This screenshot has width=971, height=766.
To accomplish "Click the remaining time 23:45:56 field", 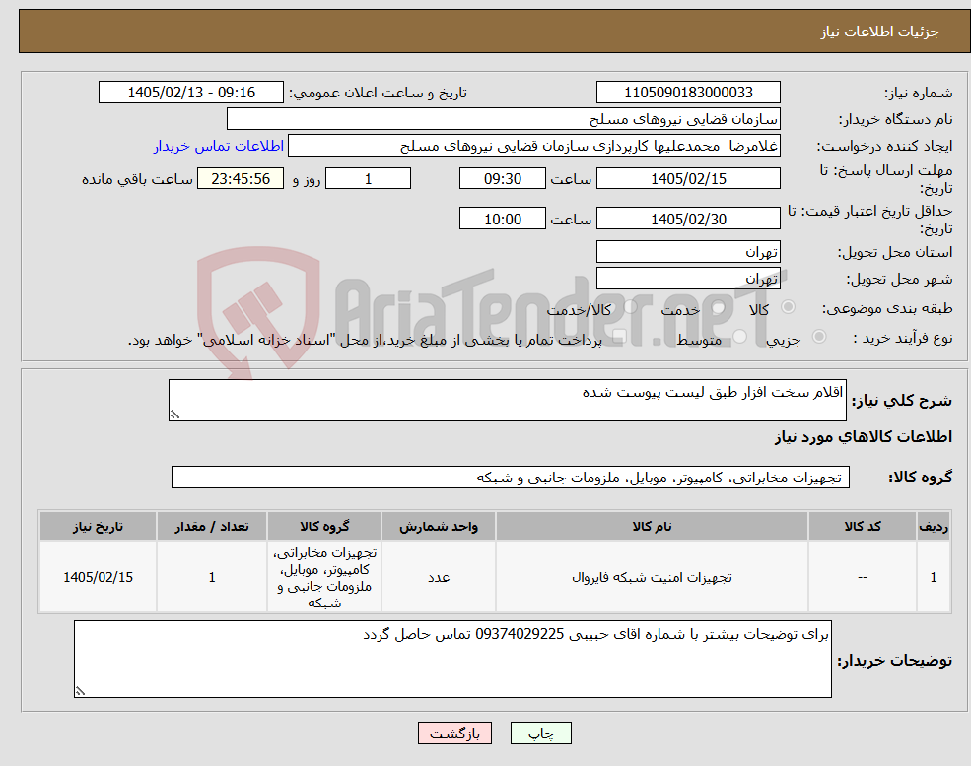I will coord(241,179).
